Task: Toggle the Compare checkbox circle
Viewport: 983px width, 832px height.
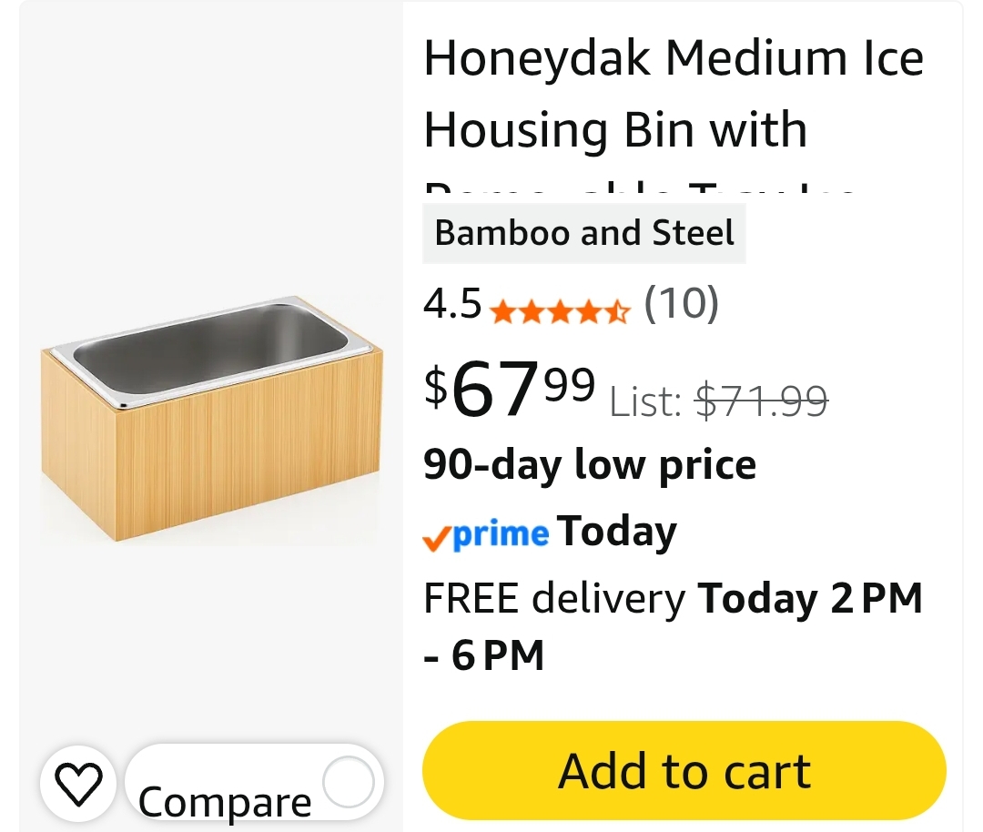Action: pyautogui.click(x=349, y=782)
